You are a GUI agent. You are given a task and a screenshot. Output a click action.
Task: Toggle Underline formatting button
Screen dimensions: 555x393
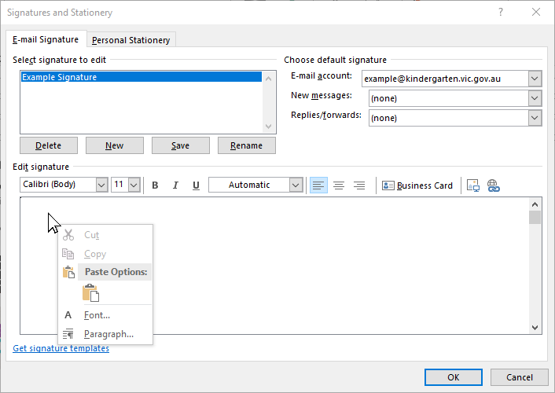click(x=196, y=185)
